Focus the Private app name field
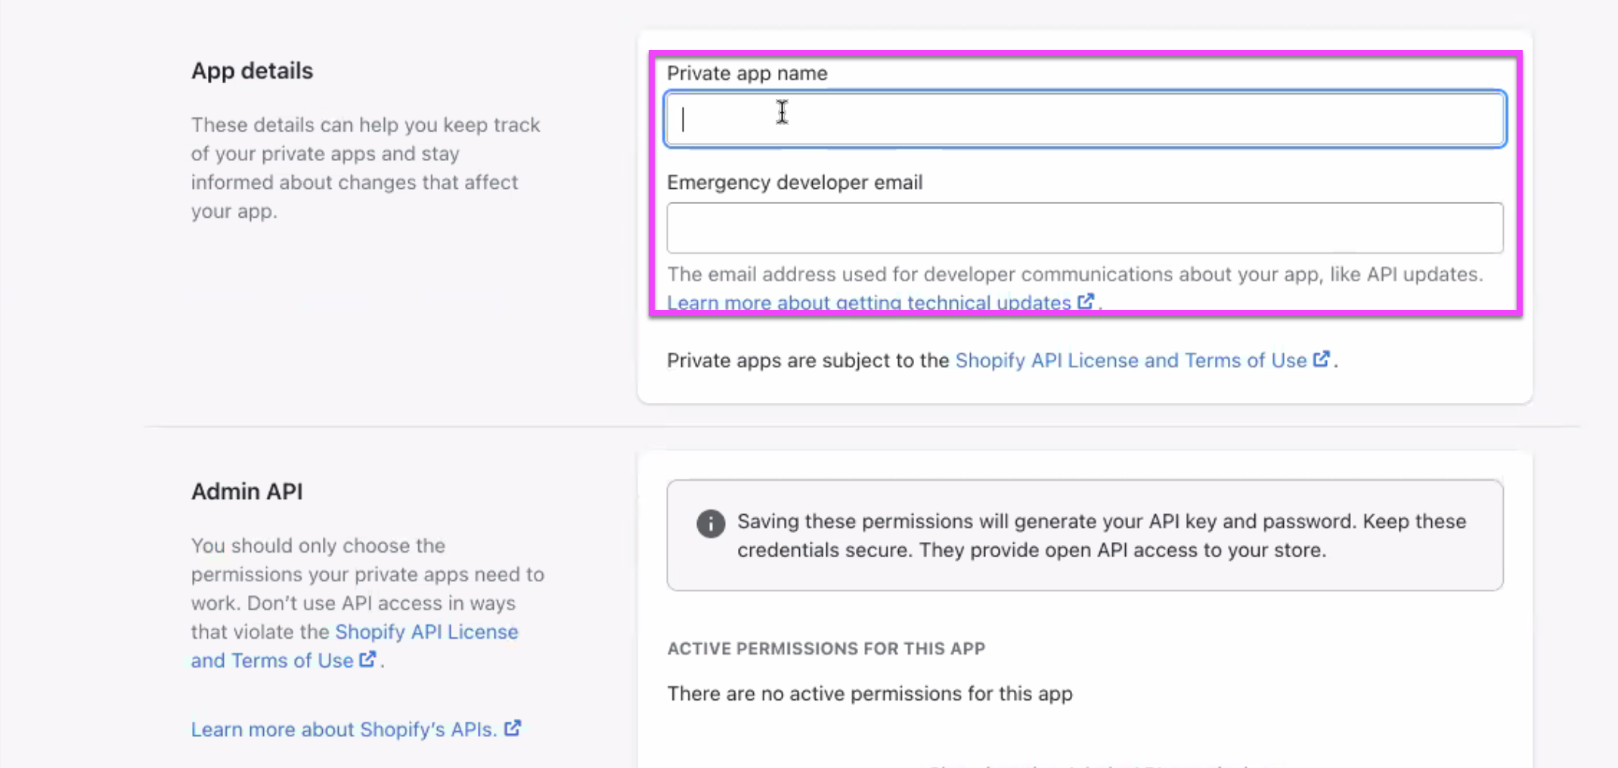The height and width of the screenshot is (768, 1618). (1084, 119)
